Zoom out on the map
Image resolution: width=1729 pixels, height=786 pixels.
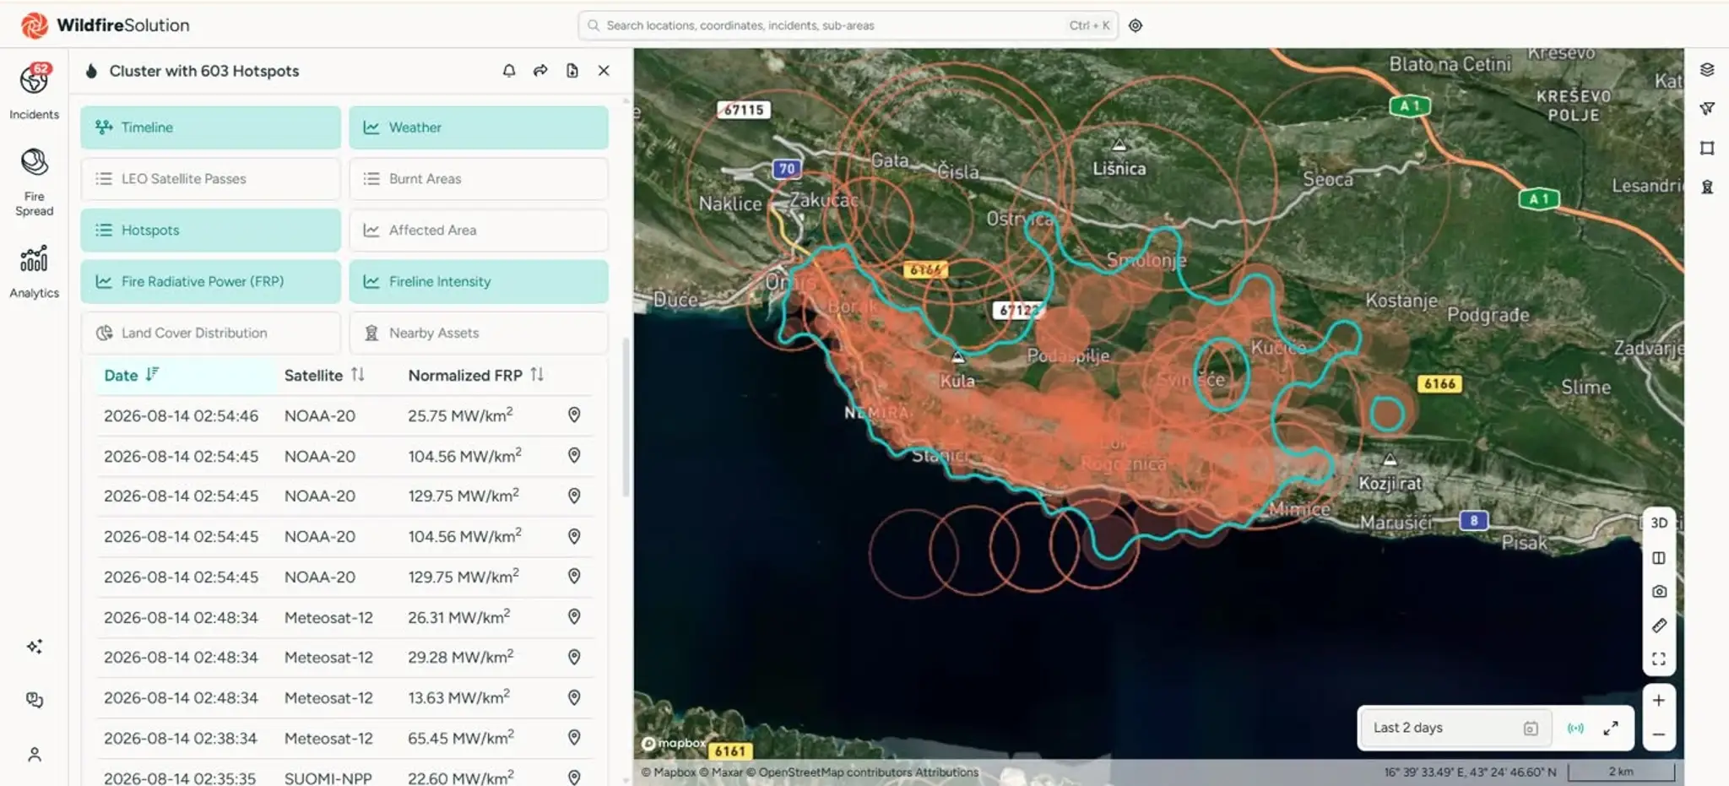[1659, 735]
